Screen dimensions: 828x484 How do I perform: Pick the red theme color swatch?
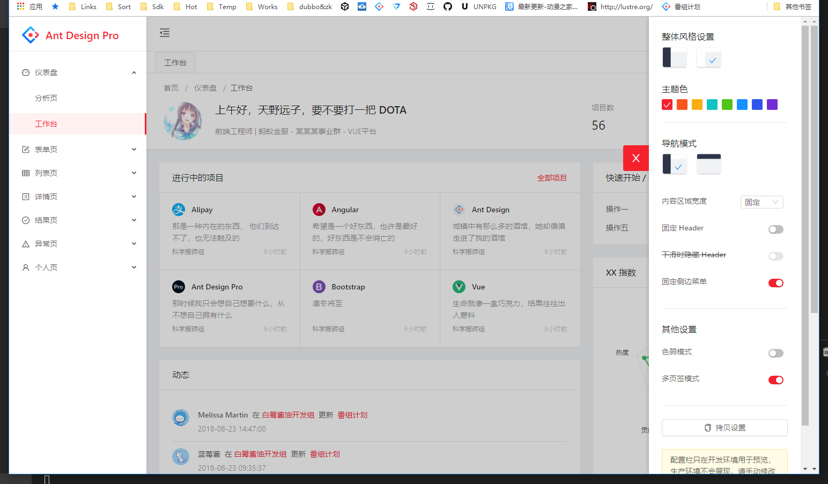667,105
